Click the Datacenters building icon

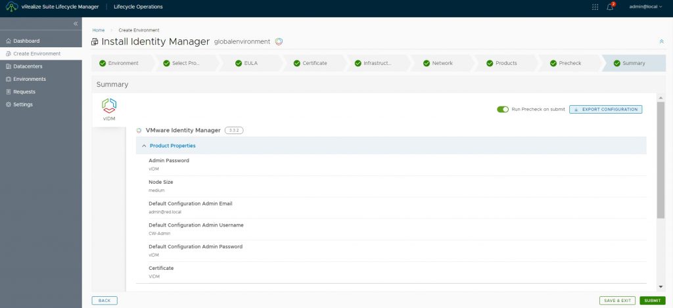[x=8, y=66]
